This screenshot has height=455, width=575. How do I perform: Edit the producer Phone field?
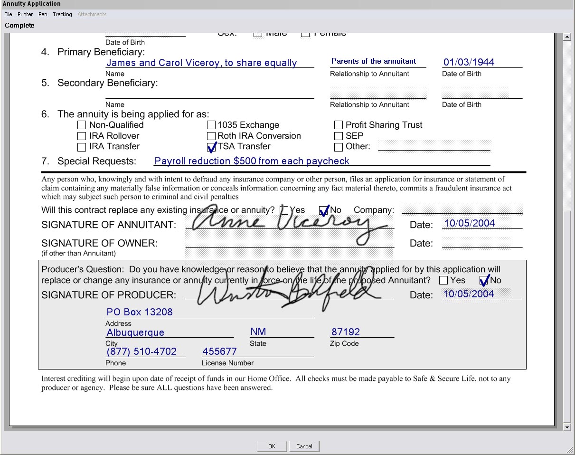click(145, 351)
